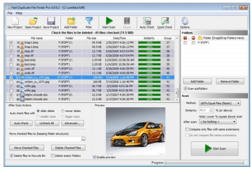This screenshot has height=170, width=251.
Task: Click Move Checked Files button
Action: pos(27,148)
